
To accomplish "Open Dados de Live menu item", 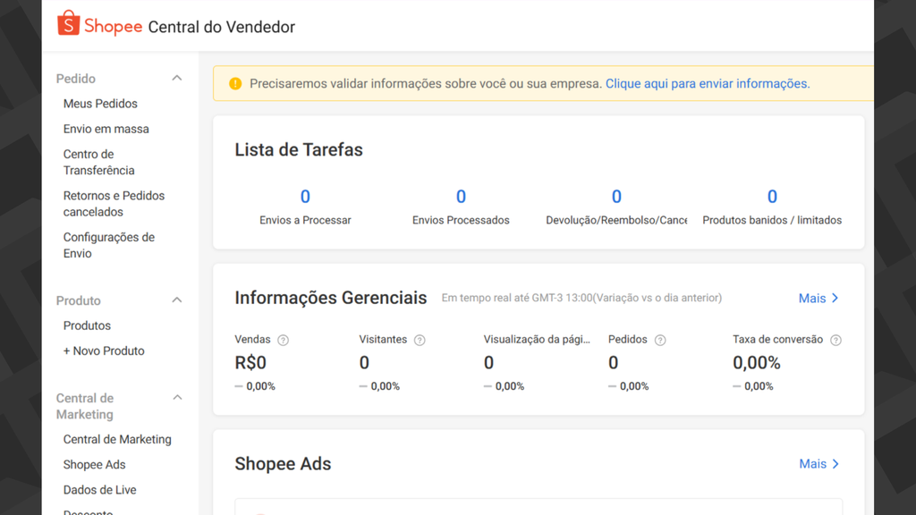I will [100, 489].
